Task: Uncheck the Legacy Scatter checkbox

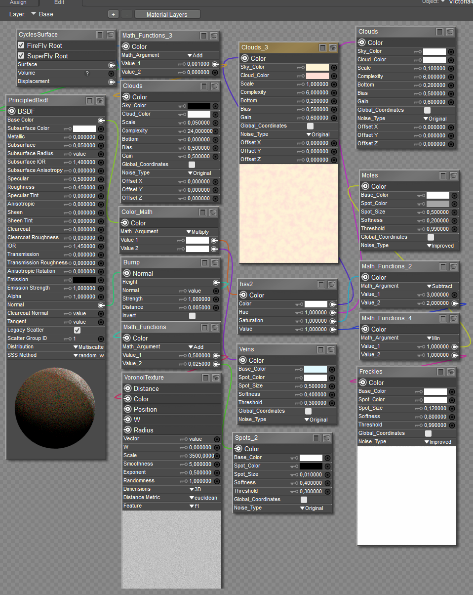Action: tap(77, 330)
